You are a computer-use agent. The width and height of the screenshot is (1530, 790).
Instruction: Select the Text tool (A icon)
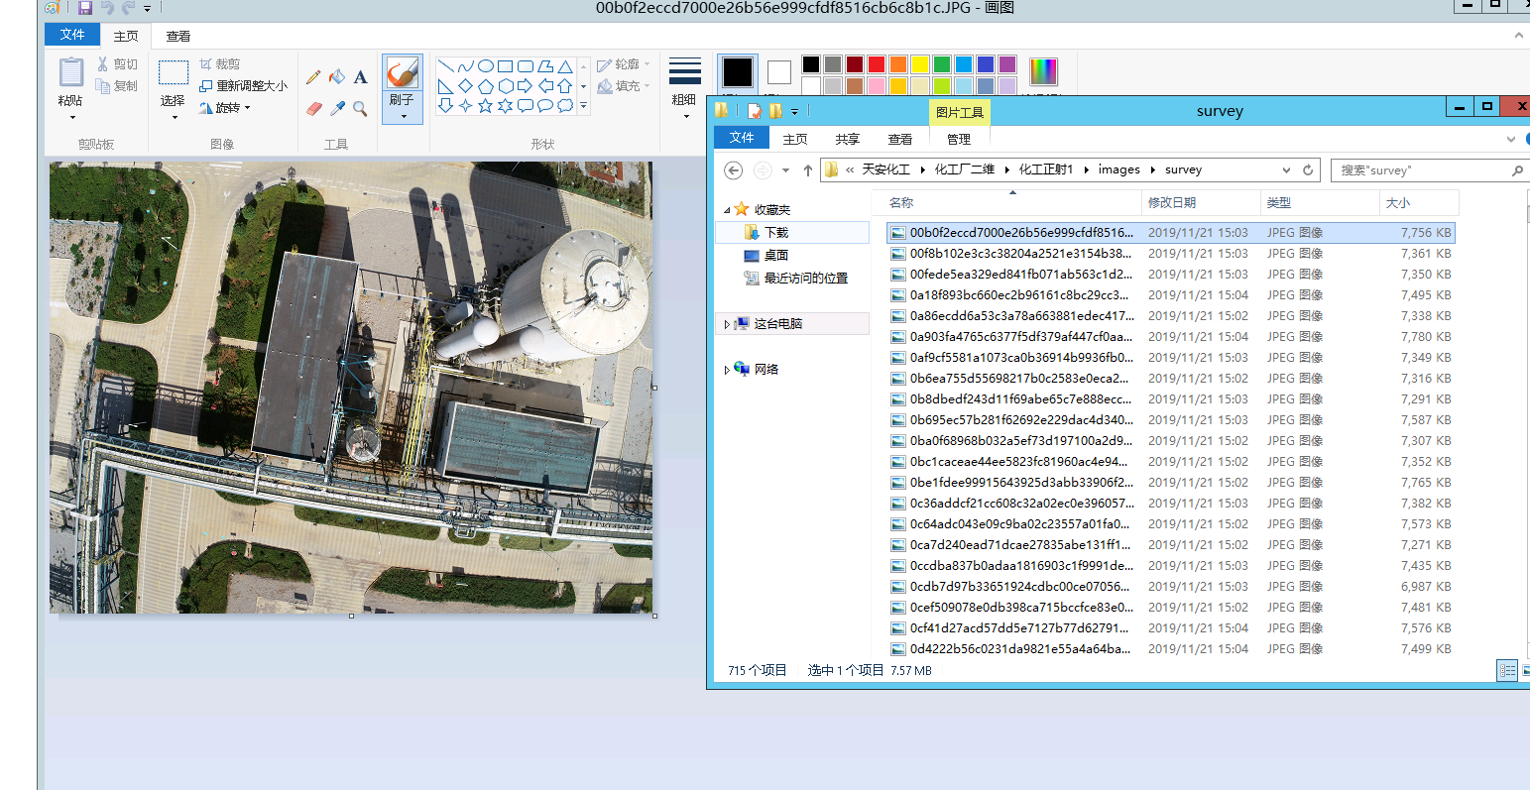coord(360,77)
